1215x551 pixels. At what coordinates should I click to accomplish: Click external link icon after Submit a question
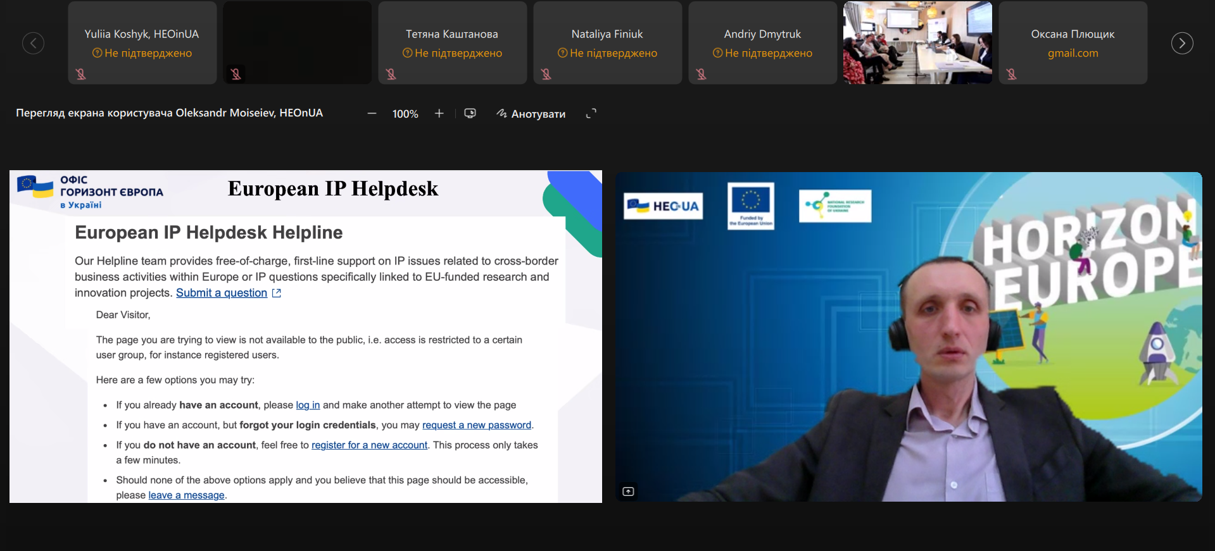point(277,293)
